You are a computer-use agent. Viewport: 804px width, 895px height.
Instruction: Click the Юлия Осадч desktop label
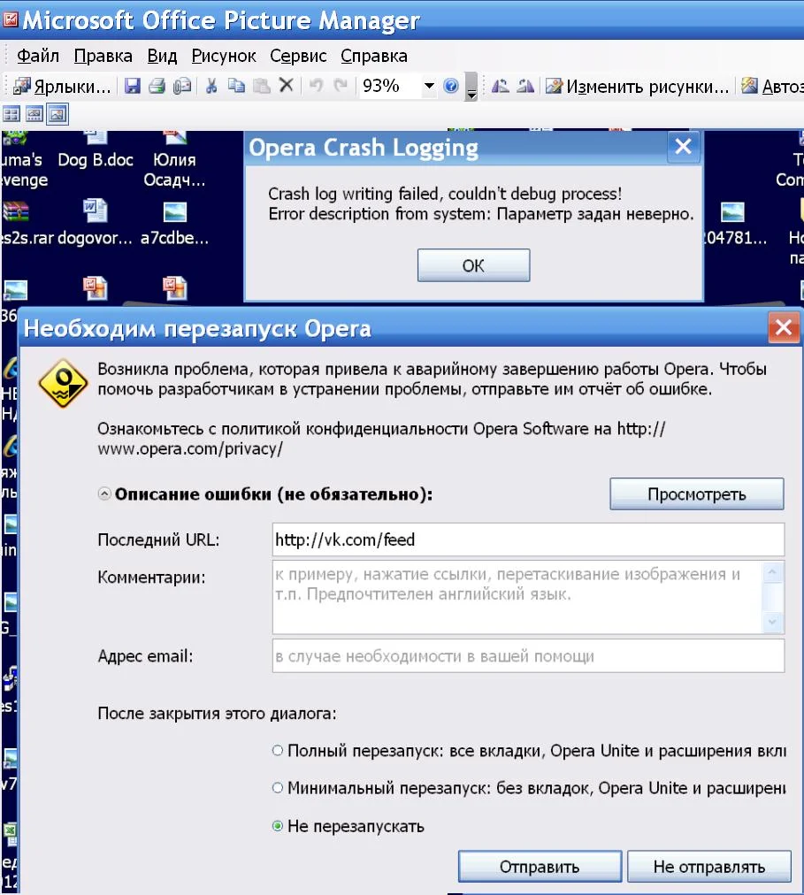(x=174, y=170)
